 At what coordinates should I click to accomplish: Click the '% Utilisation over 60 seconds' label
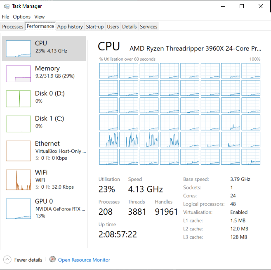[x=127, y=59]
